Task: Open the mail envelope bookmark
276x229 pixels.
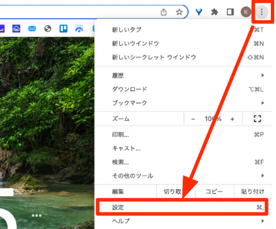Action: (32, 29)
